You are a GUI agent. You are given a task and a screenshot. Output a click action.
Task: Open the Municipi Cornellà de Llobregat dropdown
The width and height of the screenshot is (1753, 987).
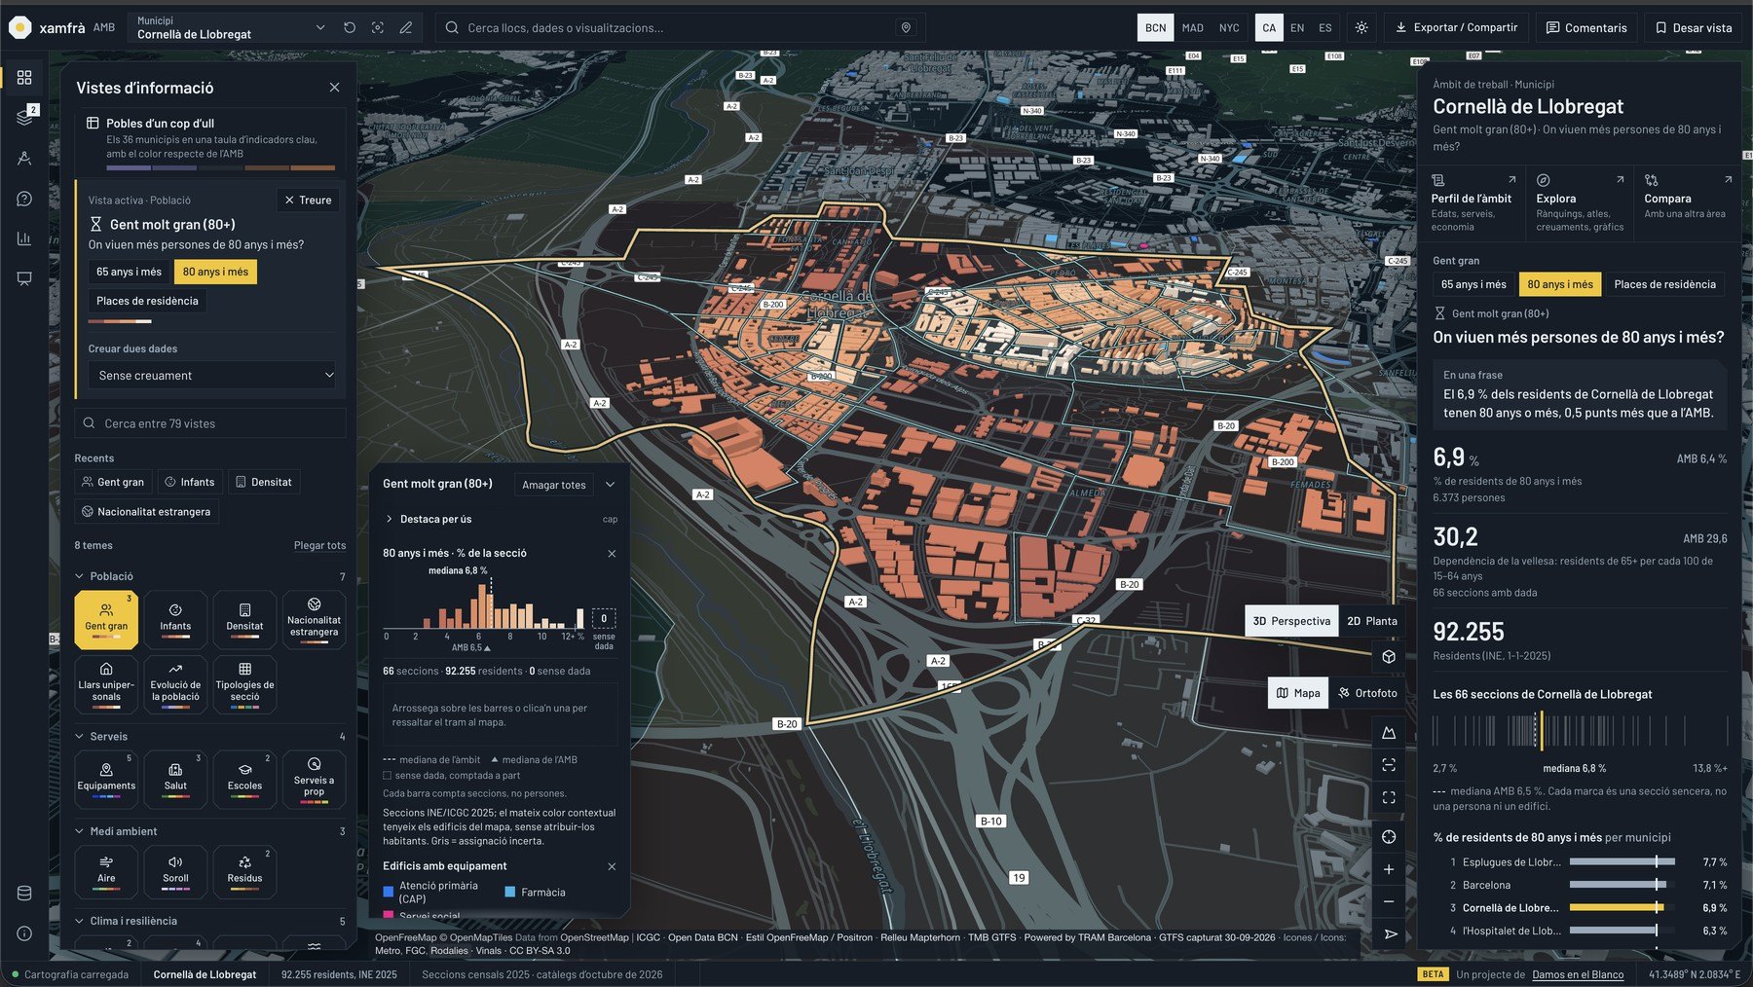[230, 27]
